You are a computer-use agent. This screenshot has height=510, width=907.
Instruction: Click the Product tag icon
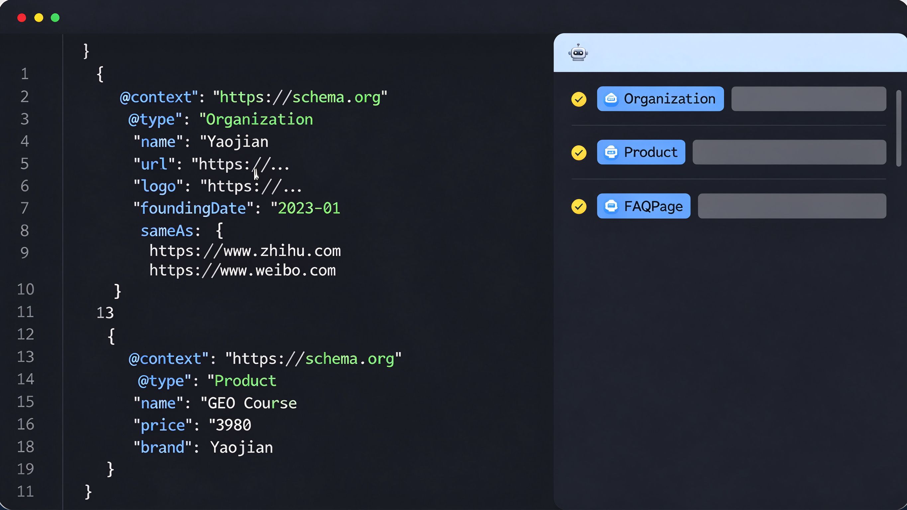[611, 152]
